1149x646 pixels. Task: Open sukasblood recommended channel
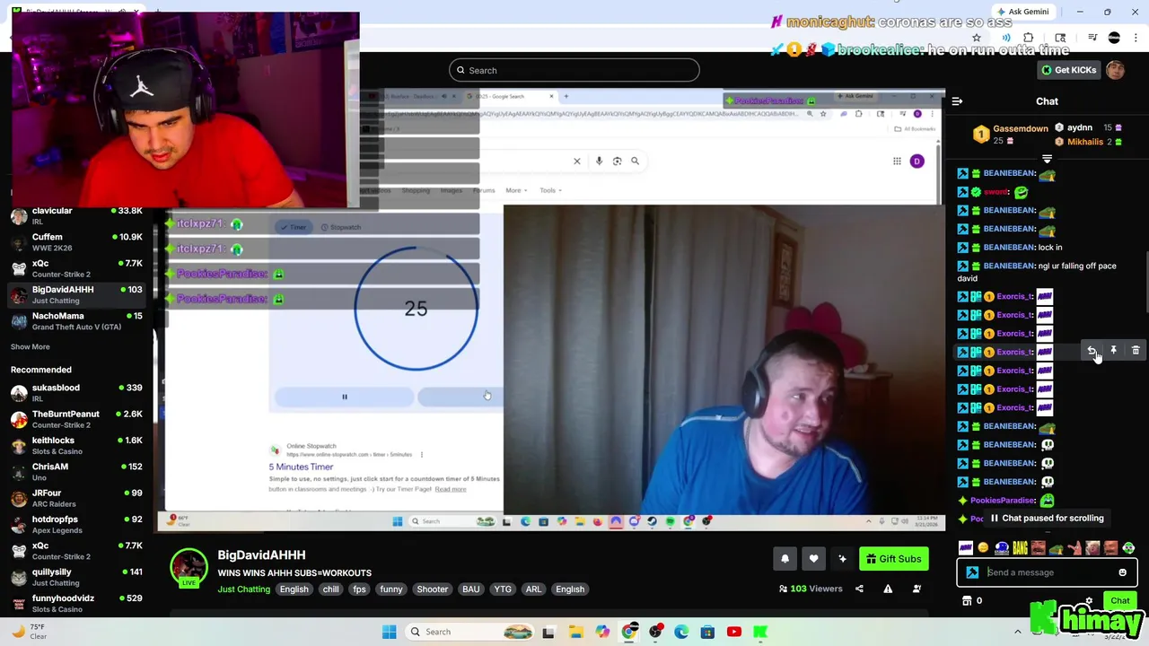click(76, 393)
